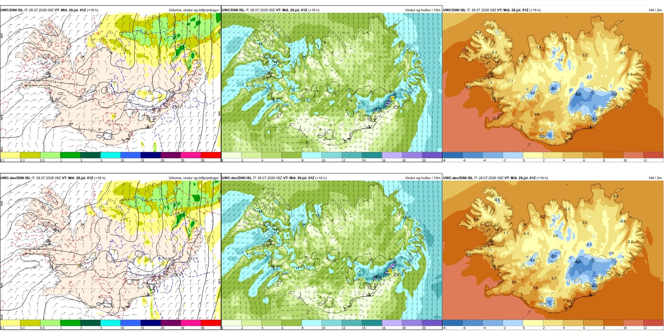The width and height of the screenshot is (670, 335).
Task: Click the 9.1 temperature value on UWC-dev temperature map
Action: pos(569,301)
